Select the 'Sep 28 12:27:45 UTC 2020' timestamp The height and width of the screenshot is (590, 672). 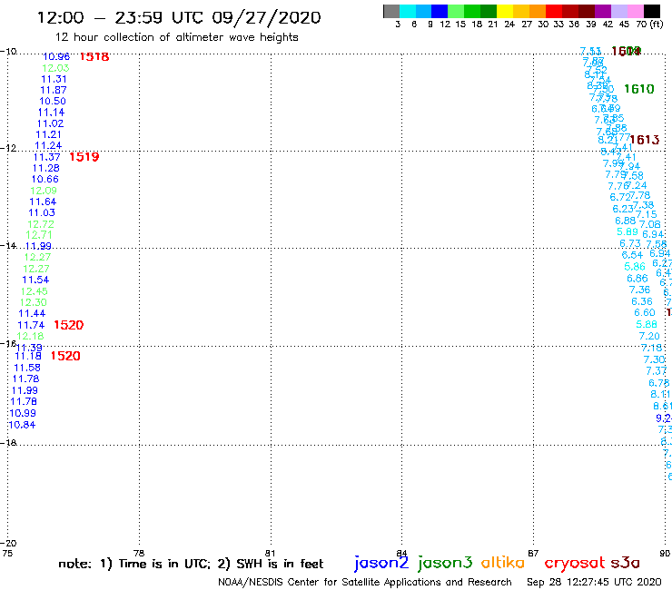point(594,582)
